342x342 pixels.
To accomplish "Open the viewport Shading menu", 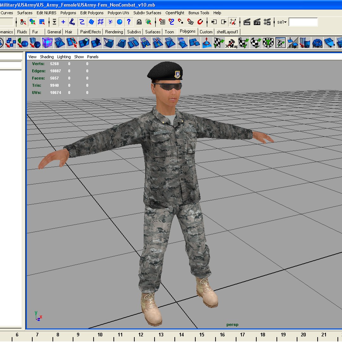I will click(47, 57).
